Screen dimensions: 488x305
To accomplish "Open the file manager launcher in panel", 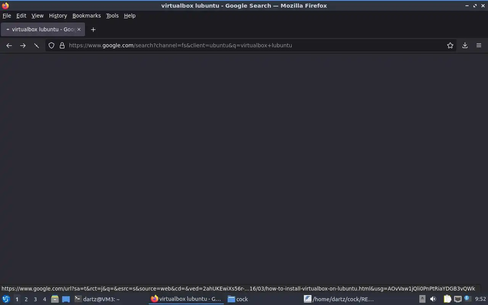I will [x=55, y=299].
